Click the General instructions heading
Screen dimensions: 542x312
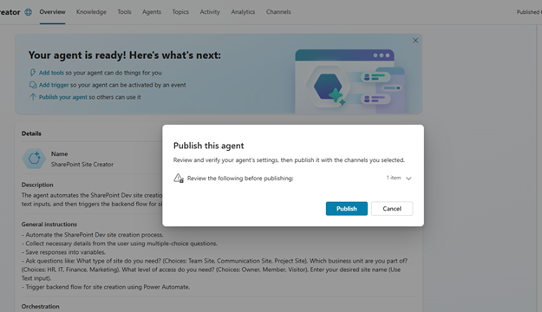click(49, 224)
